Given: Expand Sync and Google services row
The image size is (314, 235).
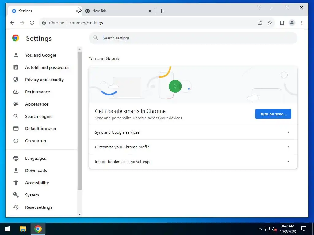Looking at the screenshot, I should [193, 132].
